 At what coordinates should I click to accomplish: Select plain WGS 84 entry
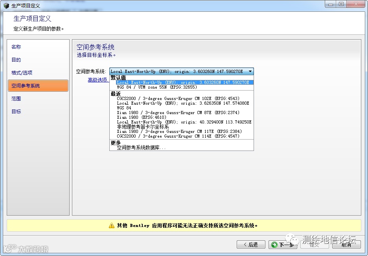click(124, 108)
